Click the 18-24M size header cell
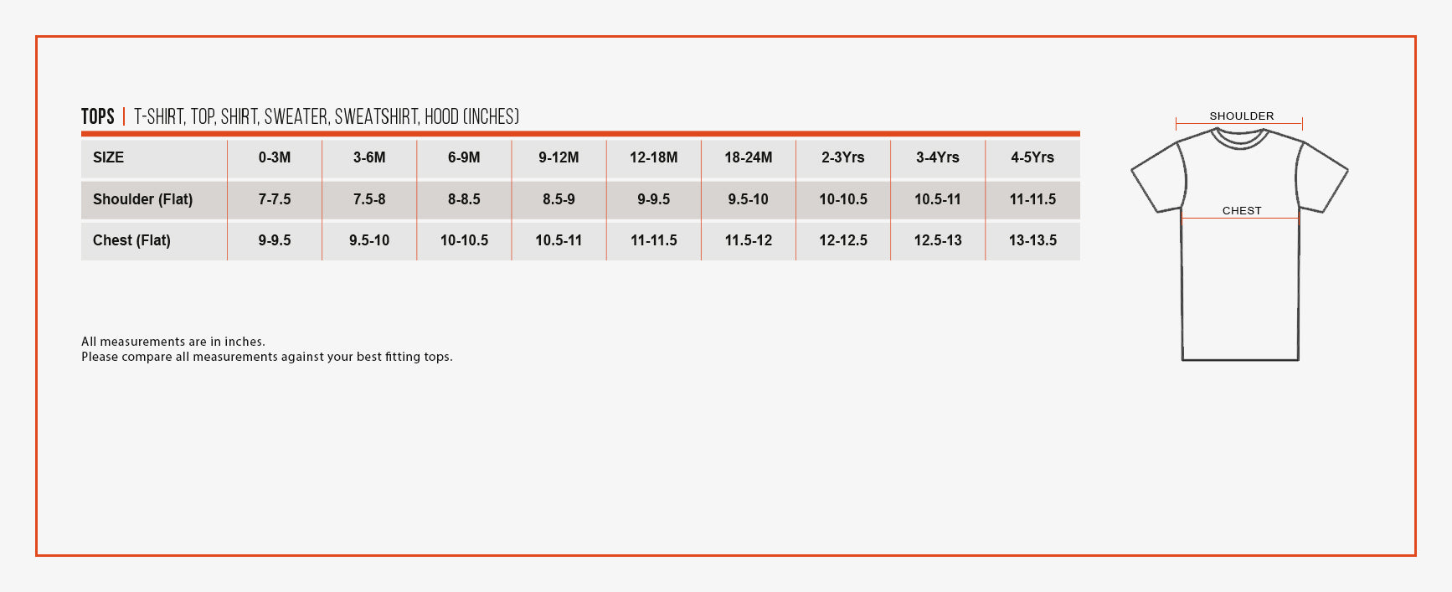Screen dimensions: 1452x592 pyautogui.click(x=749, y=157)
